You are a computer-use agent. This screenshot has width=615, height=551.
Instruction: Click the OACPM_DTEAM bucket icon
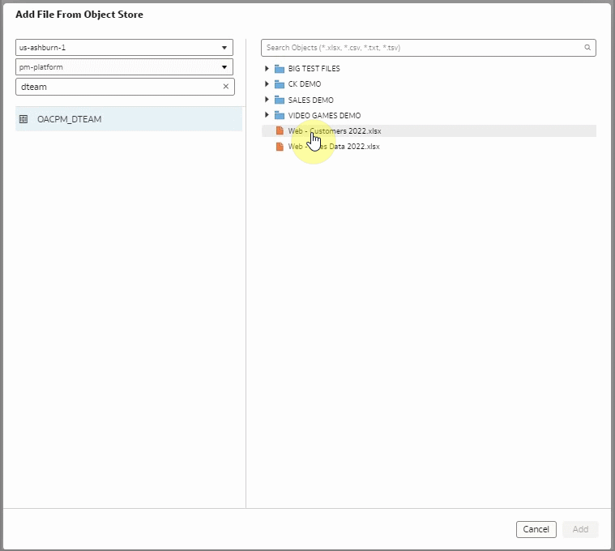pos(23,119)
